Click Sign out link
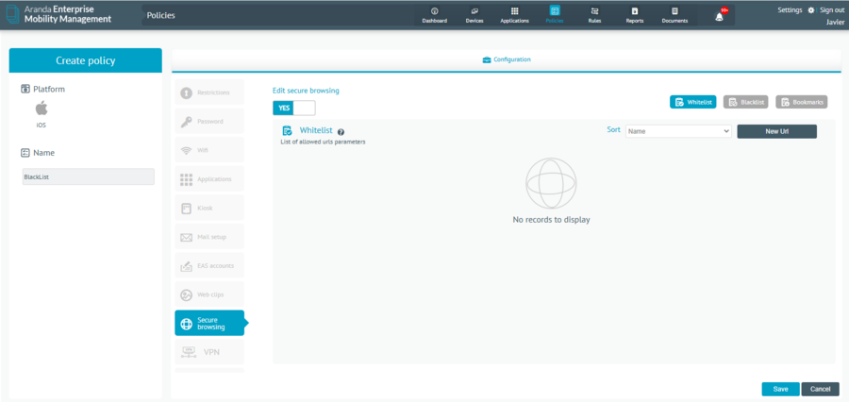This screenshot has width=849, height=402. click(832, 9)
